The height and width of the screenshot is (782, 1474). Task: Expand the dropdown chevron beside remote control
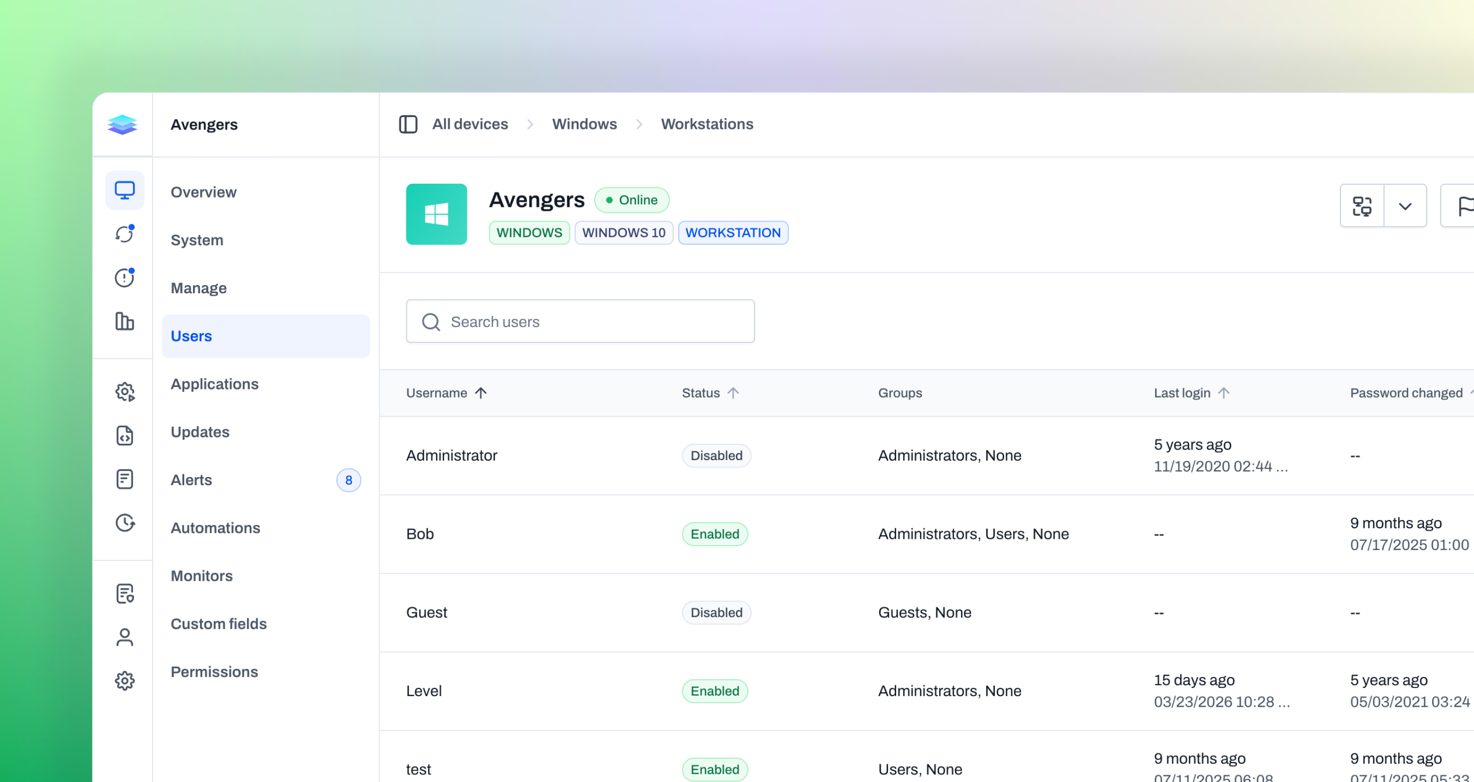1405,206
